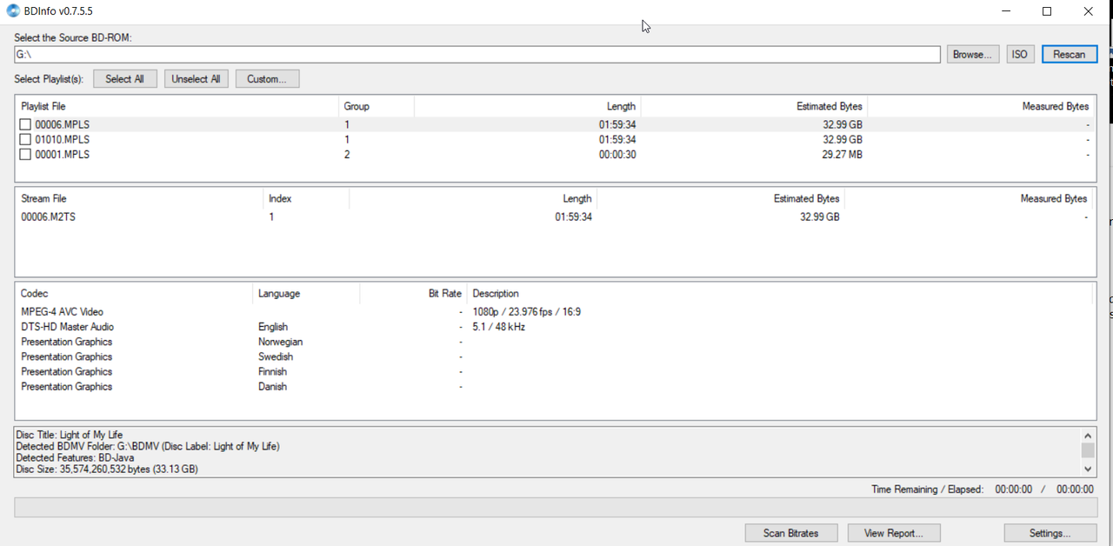Click the ISO button

[1020, 54]
